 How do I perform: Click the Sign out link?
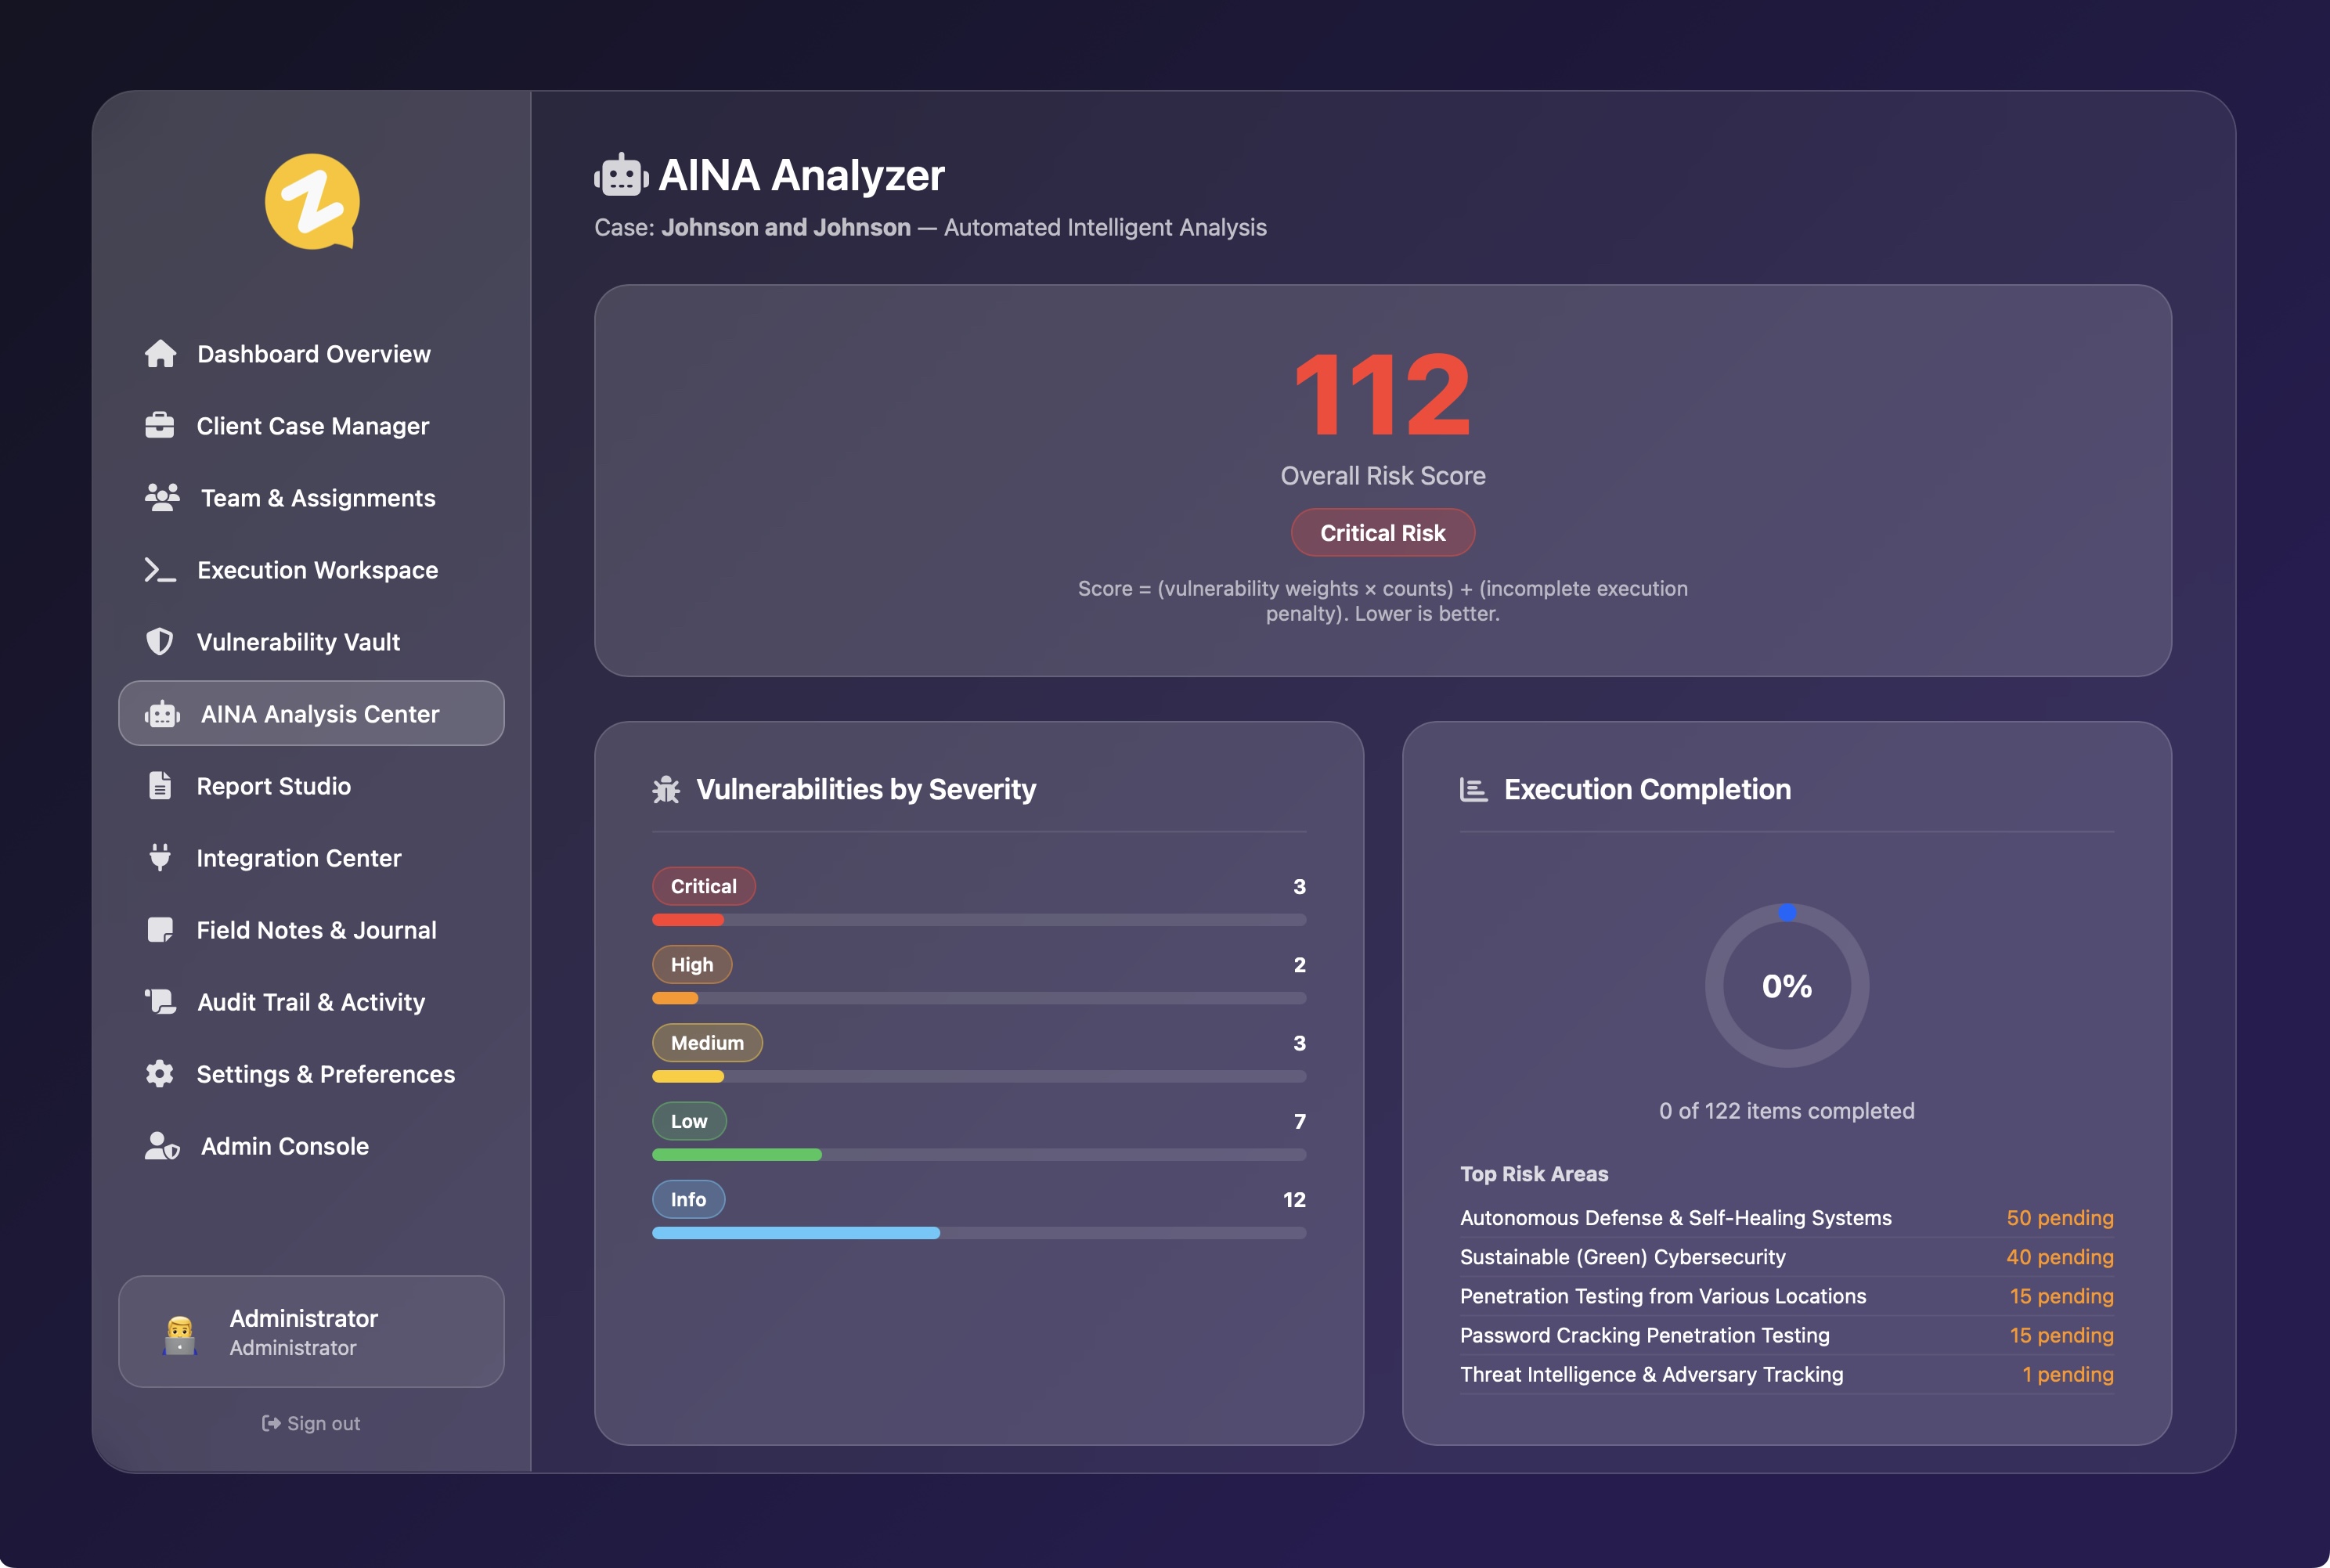pos(311,1423)
